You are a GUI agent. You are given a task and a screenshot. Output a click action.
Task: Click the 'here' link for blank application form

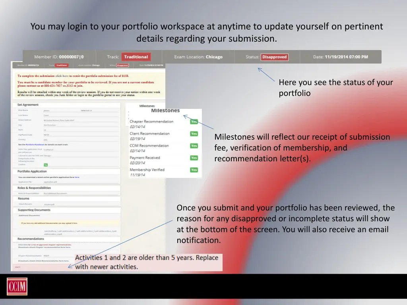[x=77, y=177]
